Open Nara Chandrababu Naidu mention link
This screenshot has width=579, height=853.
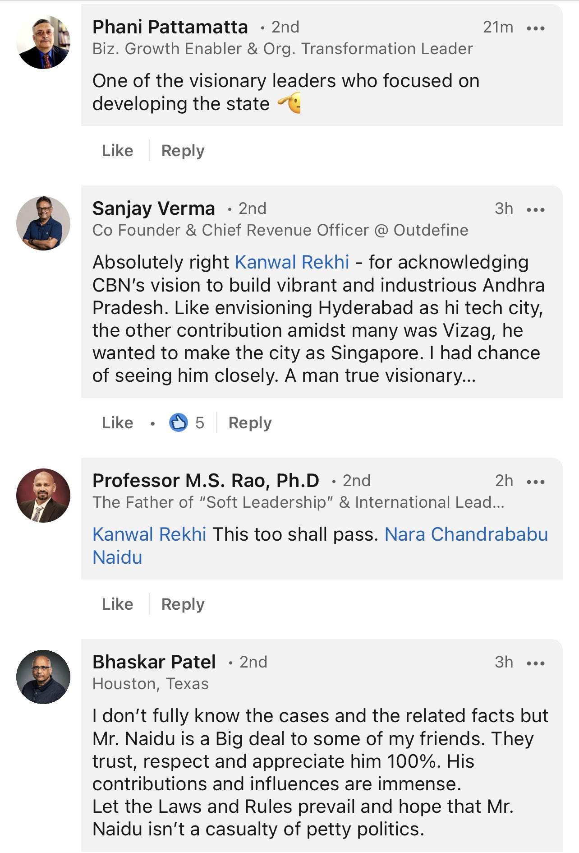coord(466,534)
